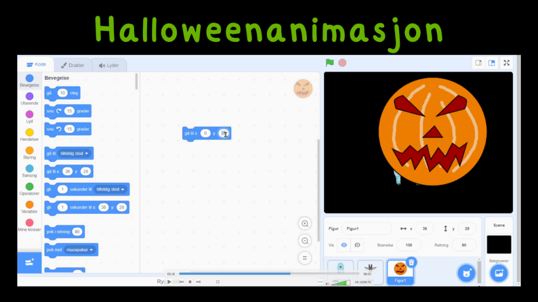The image size is (538, 302).
Task: Click the block palette scrollbar
Action: [x=136, y=81]
